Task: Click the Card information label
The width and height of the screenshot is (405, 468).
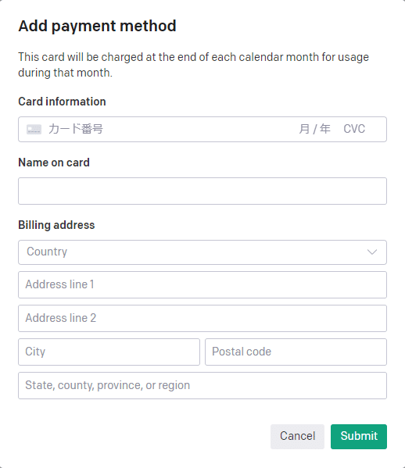Action: (62, 102)
